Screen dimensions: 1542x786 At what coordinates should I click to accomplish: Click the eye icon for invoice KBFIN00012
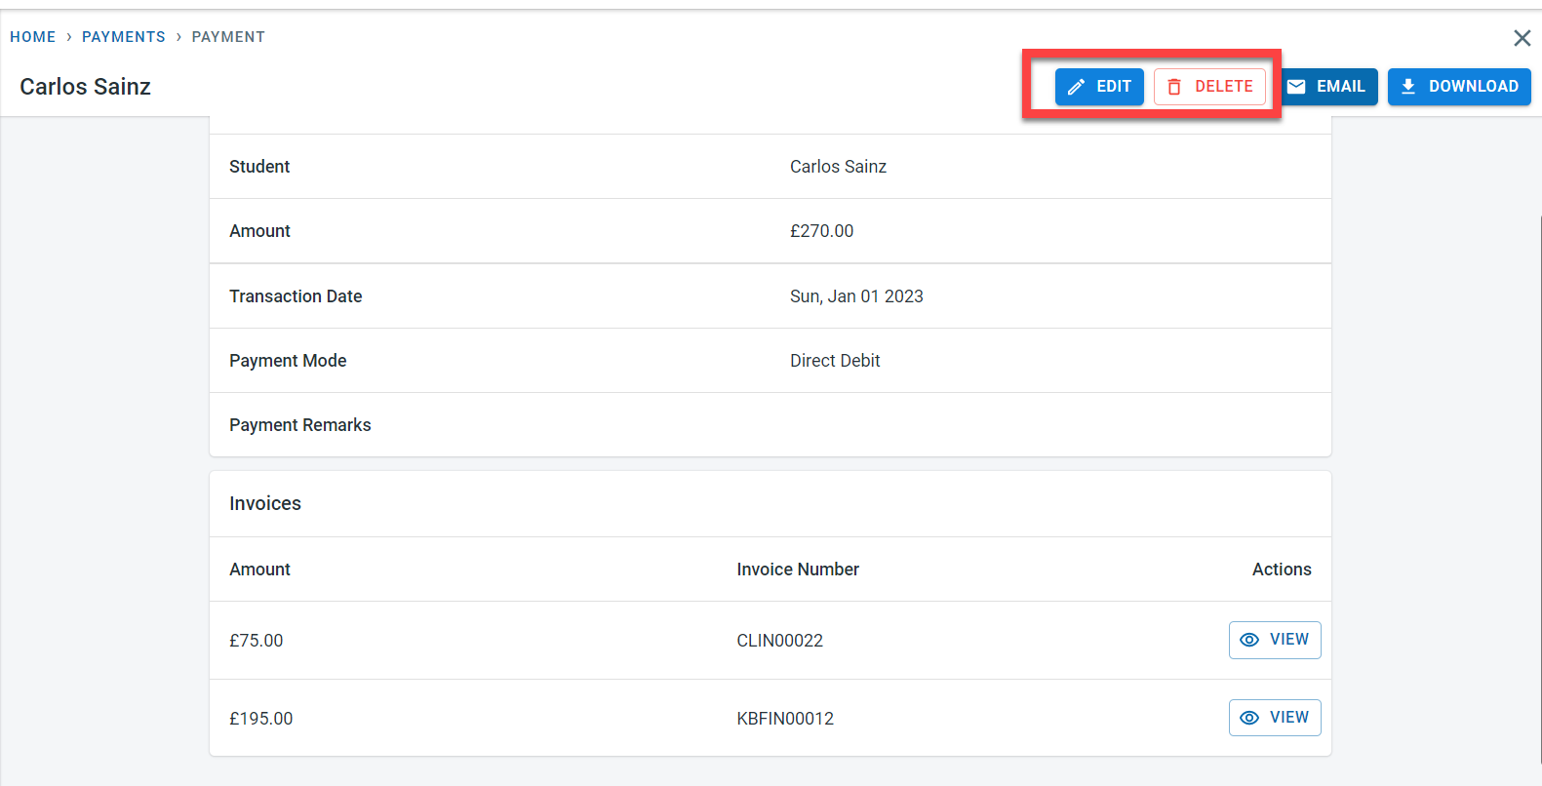(1248, 718)
